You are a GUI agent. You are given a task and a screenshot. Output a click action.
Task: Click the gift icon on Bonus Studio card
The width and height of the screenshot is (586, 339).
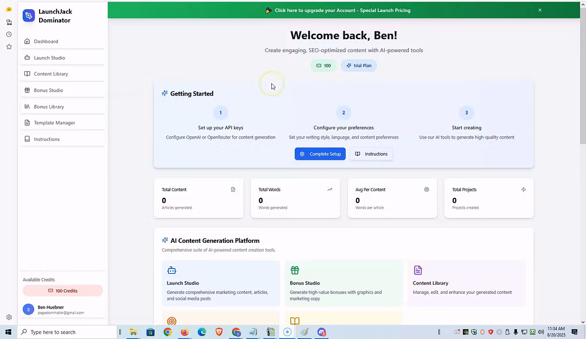coord(295,270)
